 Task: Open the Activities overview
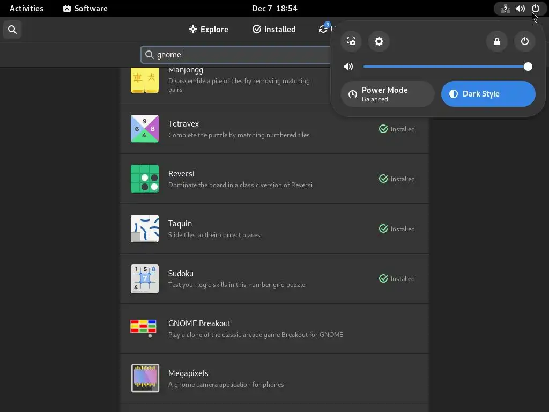tap(26, 9)
